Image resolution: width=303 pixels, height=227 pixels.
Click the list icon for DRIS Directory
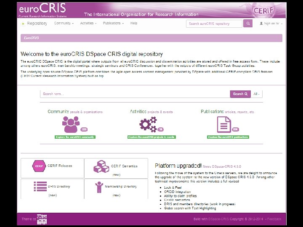click(40, 187)
